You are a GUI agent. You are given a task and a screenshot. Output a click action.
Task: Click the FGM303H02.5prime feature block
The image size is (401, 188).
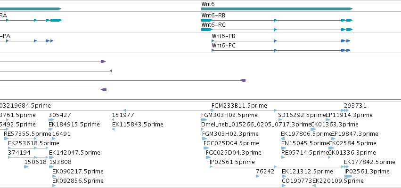click(204, 120)
